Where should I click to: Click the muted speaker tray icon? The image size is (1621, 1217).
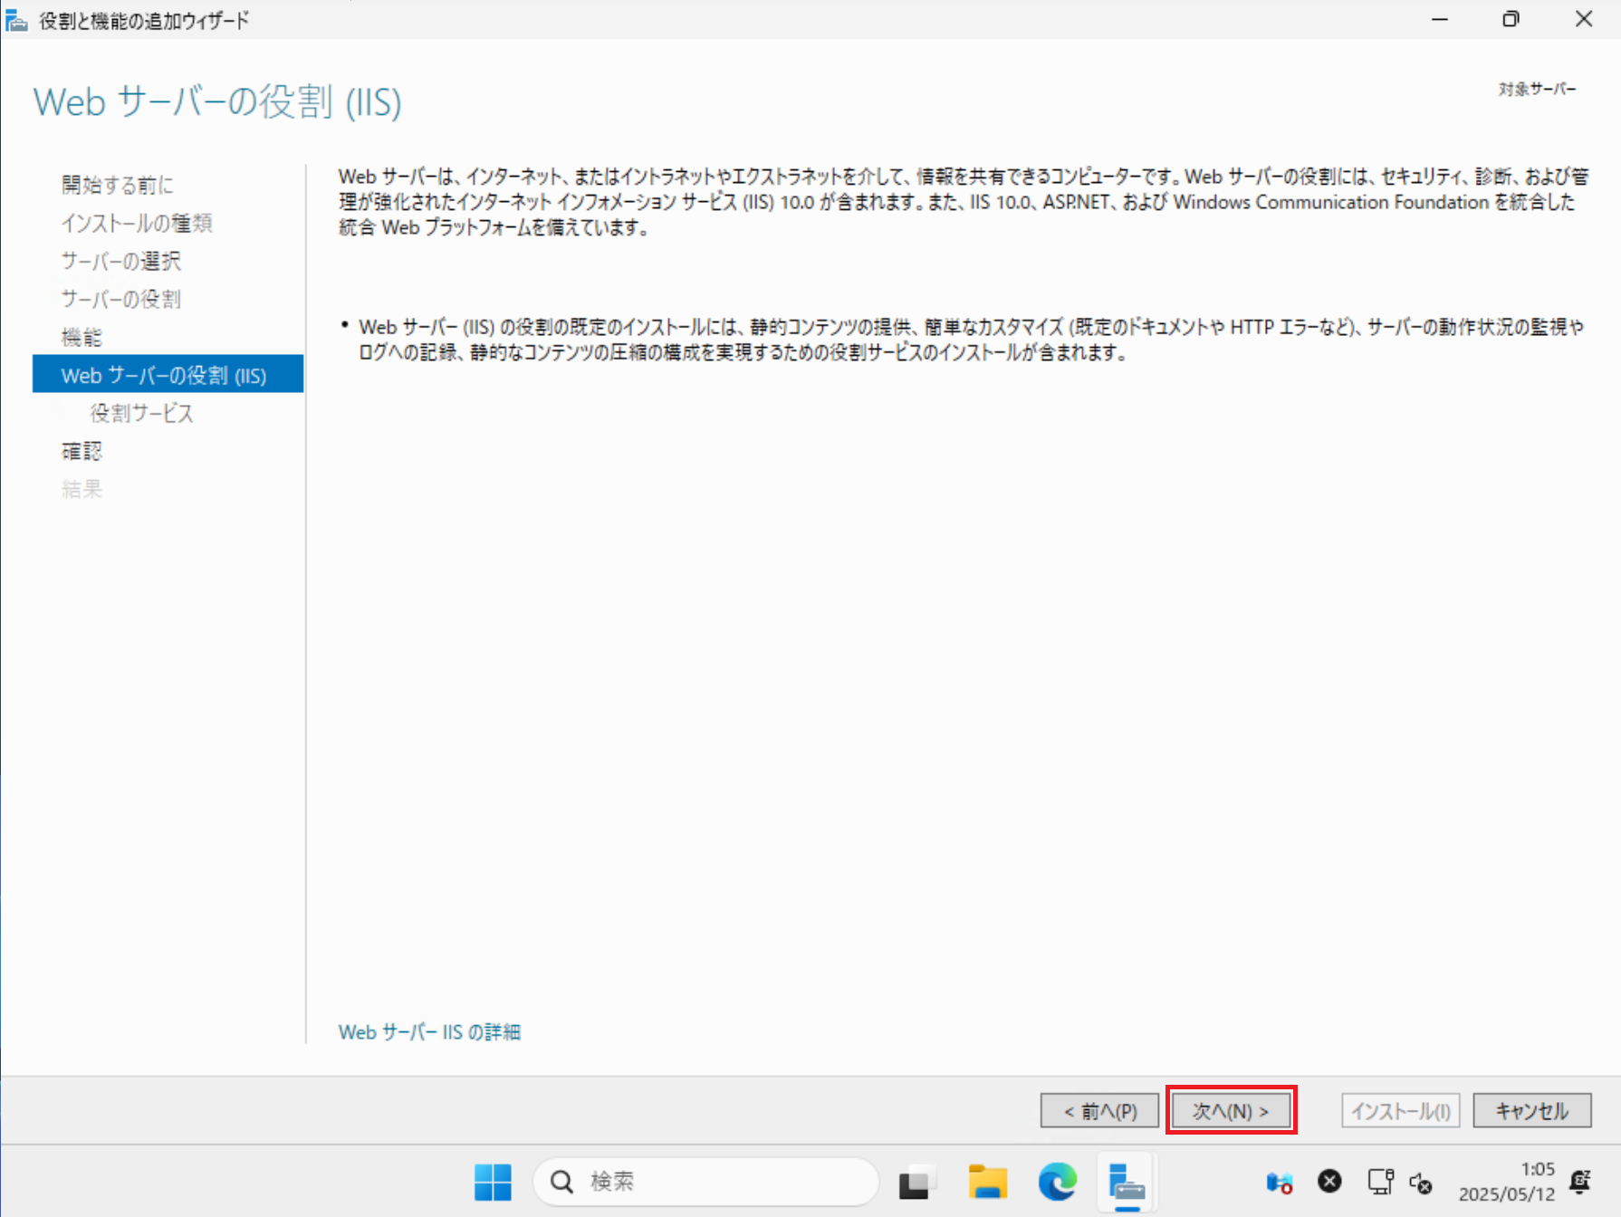[1420, 1182]
